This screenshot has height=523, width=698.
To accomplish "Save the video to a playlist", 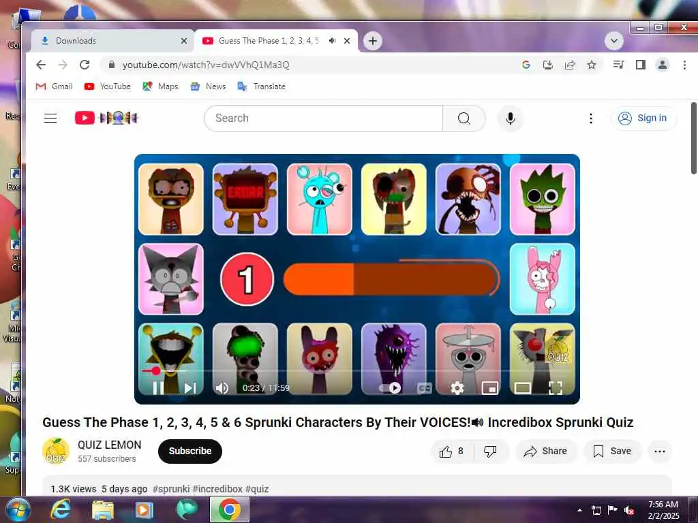I will pos(613,451).
